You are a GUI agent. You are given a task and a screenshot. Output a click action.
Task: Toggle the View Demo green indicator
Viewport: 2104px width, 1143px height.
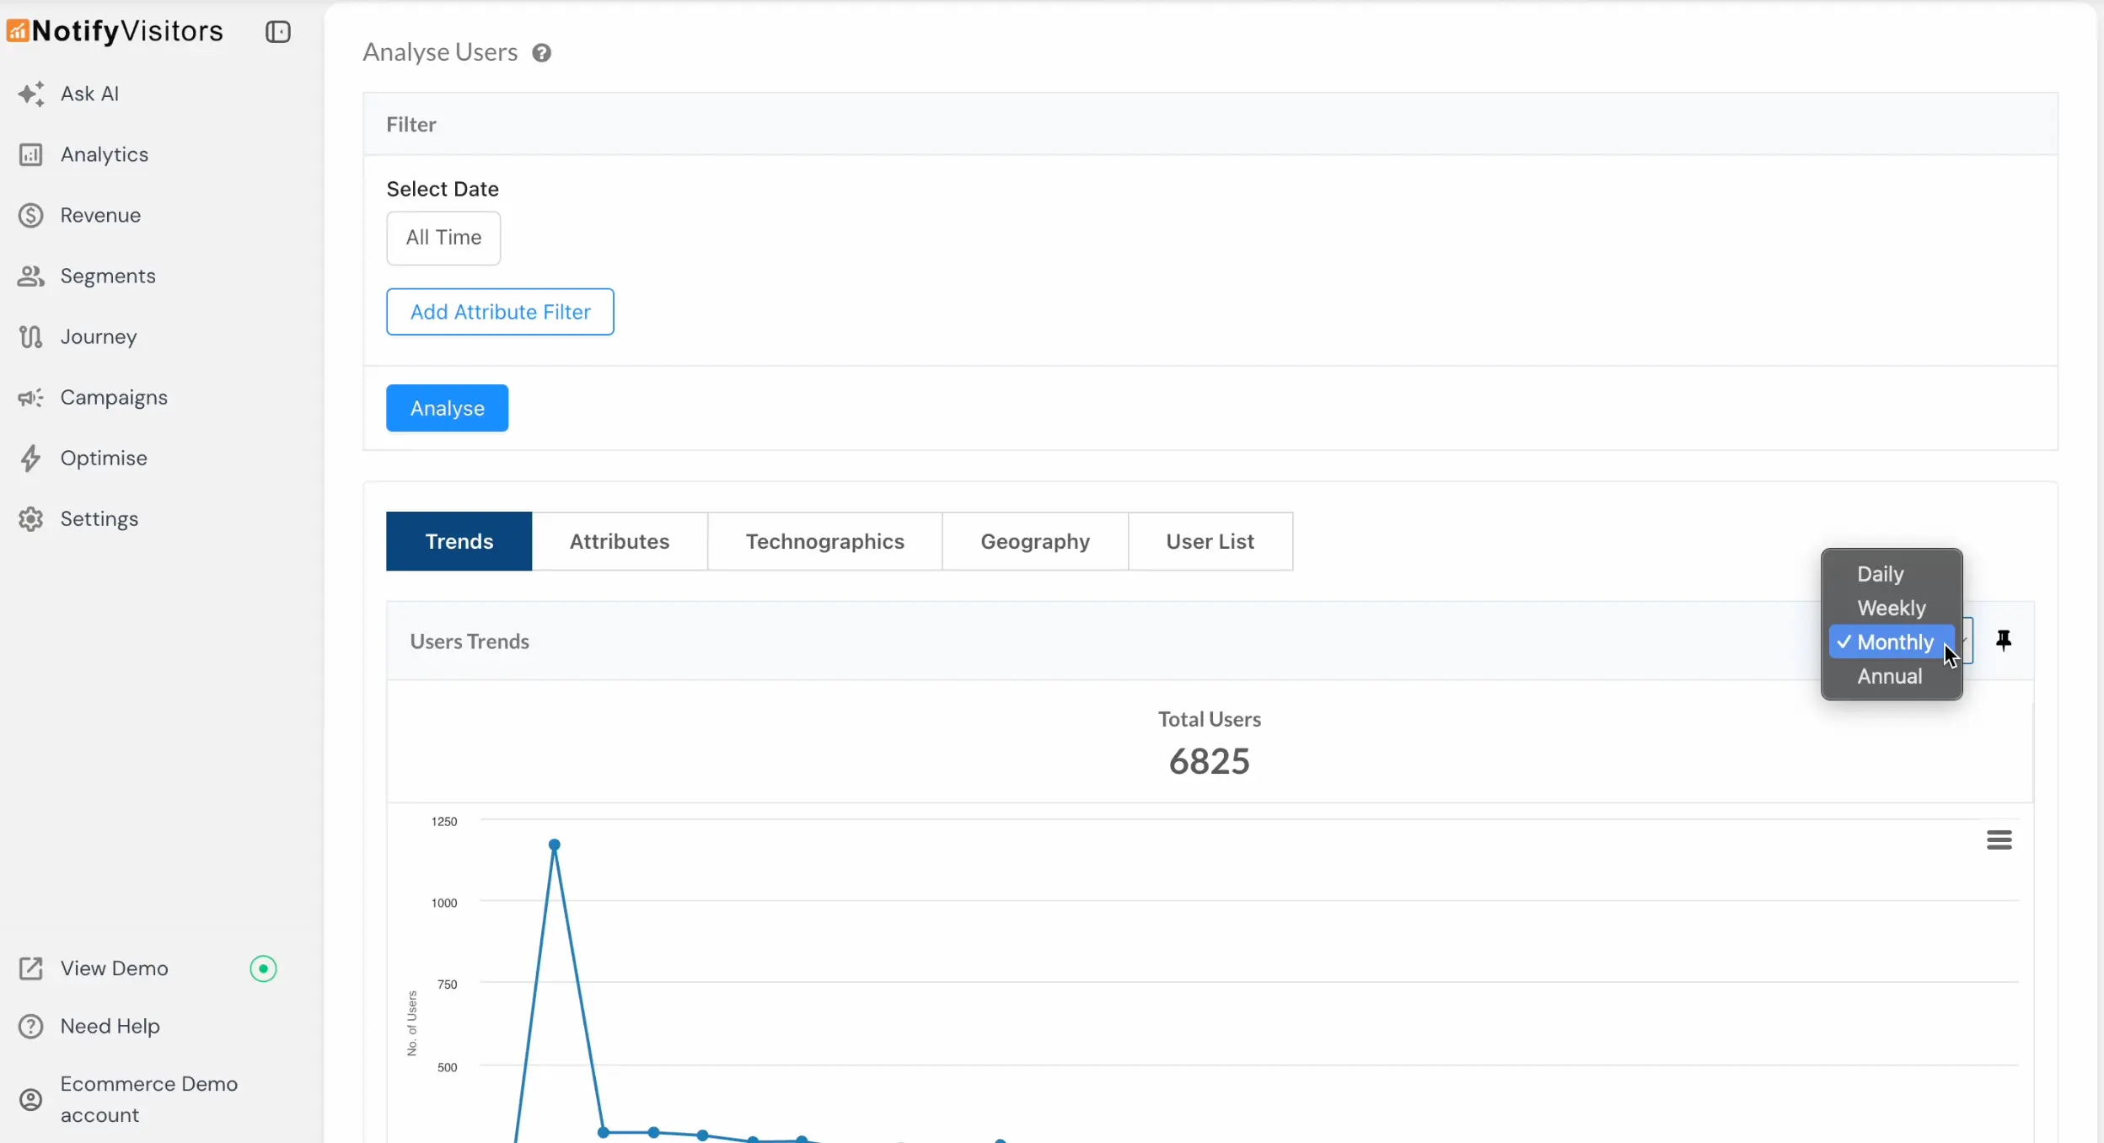click(x=263, y=969)
